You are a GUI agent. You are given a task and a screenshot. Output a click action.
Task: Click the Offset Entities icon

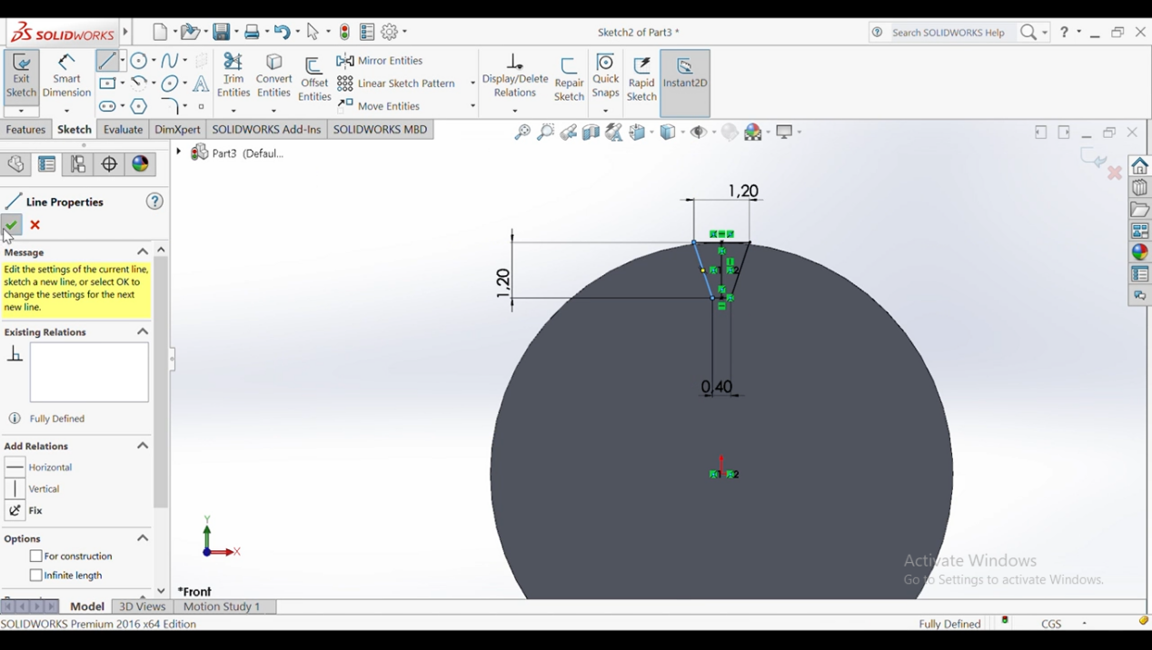point(314,79)
